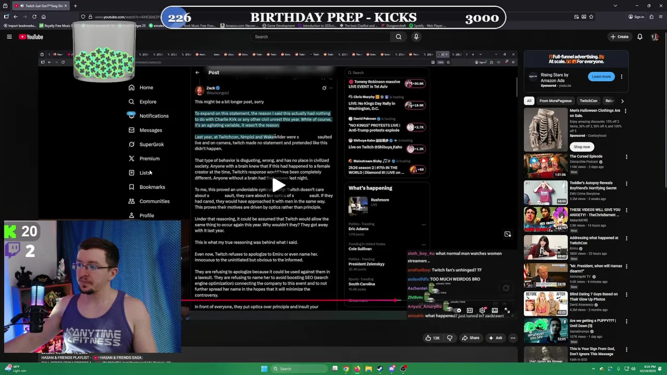The image size is (667, 375).
Task: Open Steam from taskbar
Action: point(380,369)
